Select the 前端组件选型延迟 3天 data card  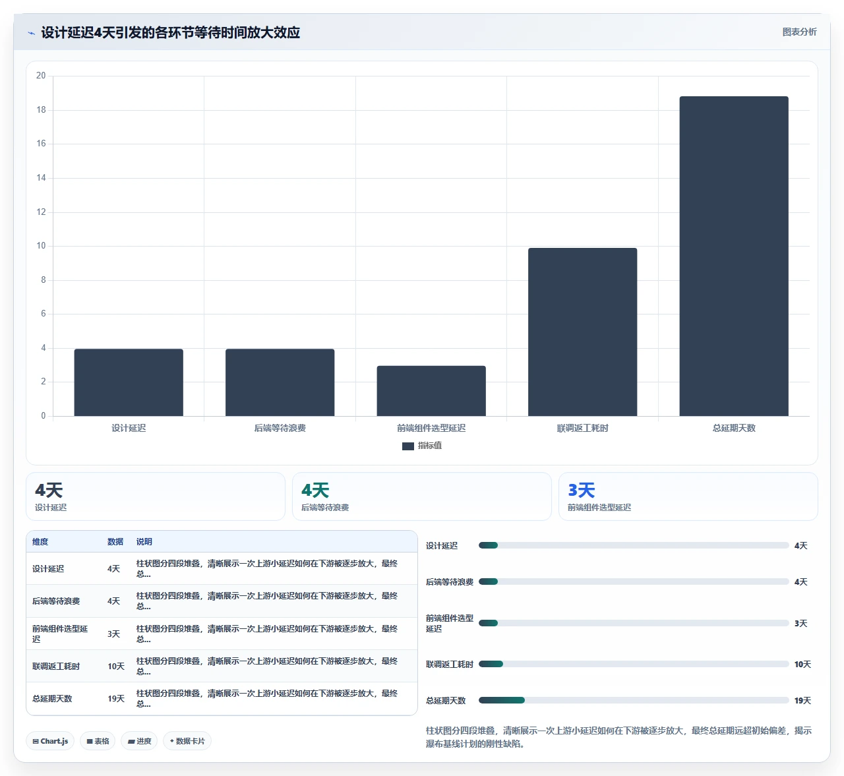(x=688, y=496)
